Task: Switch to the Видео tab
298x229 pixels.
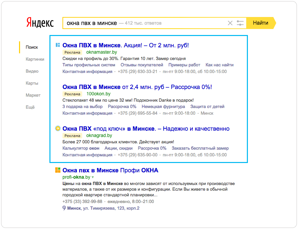Action: point(32,71)
